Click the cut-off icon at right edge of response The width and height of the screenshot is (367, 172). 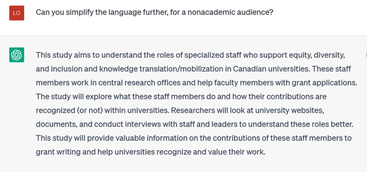click(x=366, y=55)
